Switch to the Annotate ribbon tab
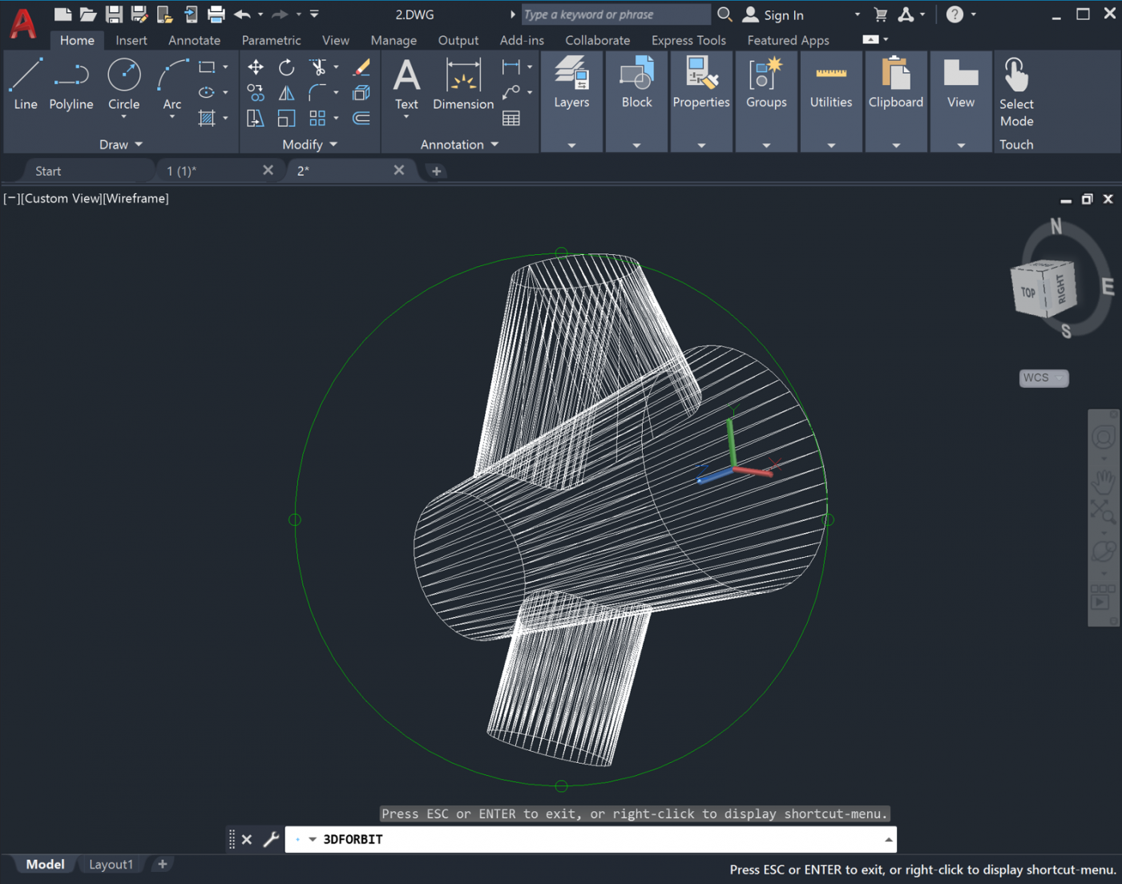Viewport: 1122px width, 884px height. (x=194, y=40)
